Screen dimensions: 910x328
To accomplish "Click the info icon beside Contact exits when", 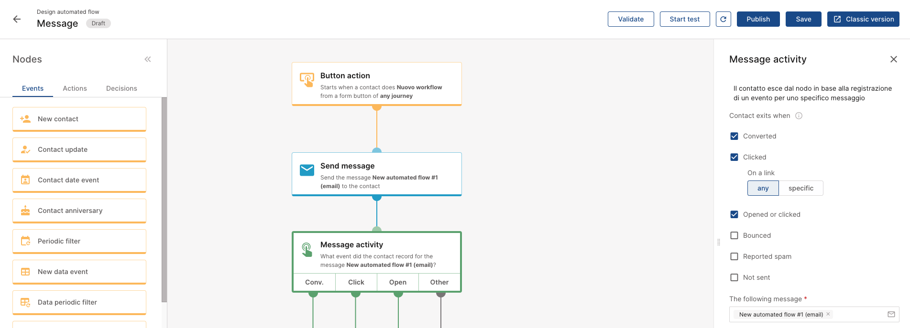I will tap(799, 116).
